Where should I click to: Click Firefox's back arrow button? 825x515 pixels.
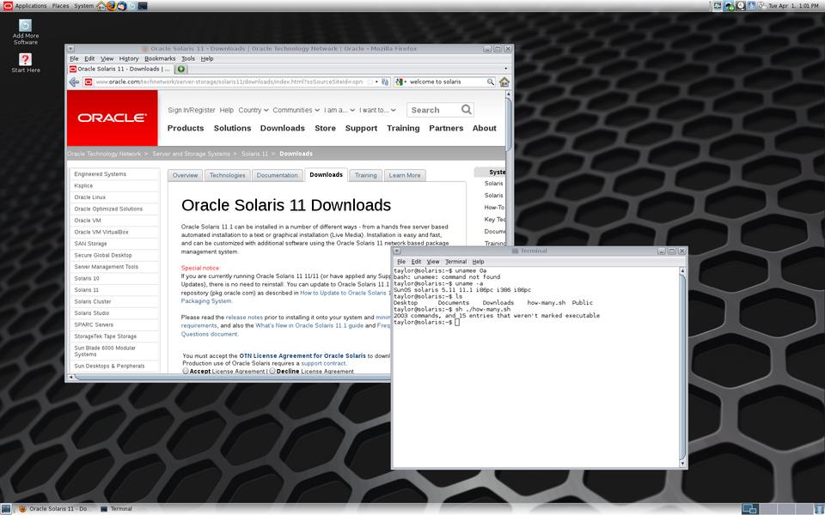point(75,82)
